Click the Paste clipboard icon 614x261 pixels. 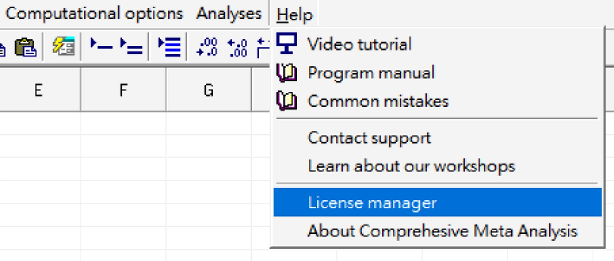25,47
